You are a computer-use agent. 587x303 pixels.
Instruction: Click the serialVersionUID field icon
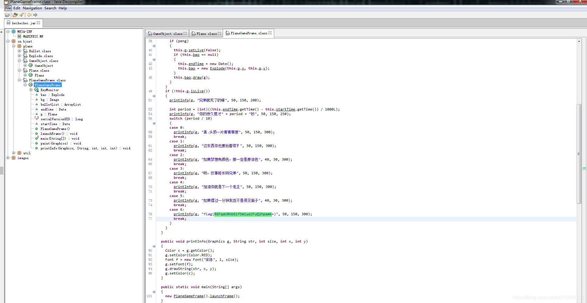(37, 118)
